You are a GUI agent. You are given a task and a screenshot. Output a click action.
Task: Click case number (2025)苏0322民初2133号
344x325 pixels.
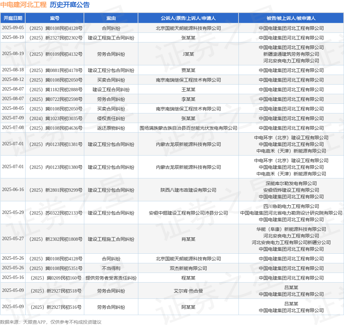click(x=56, y=213)
